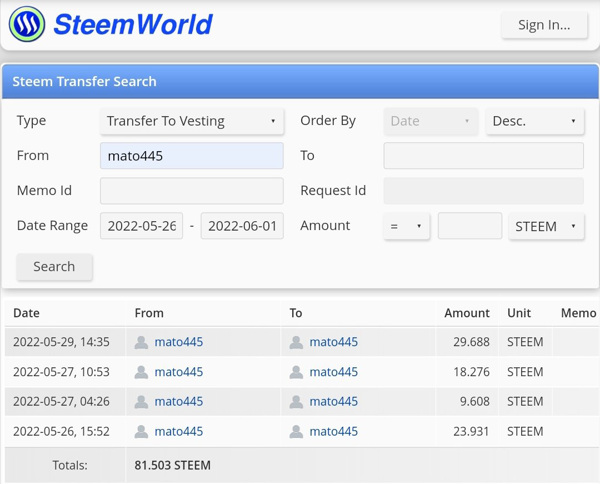Screen dimensions: 600x484
Task: Click the From user avatar in the 2022-05-27, 10:53 row
Action: 141,372
